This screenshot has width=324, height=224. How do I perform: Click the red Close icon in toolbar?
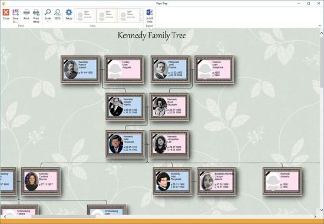tap(6, 12)
